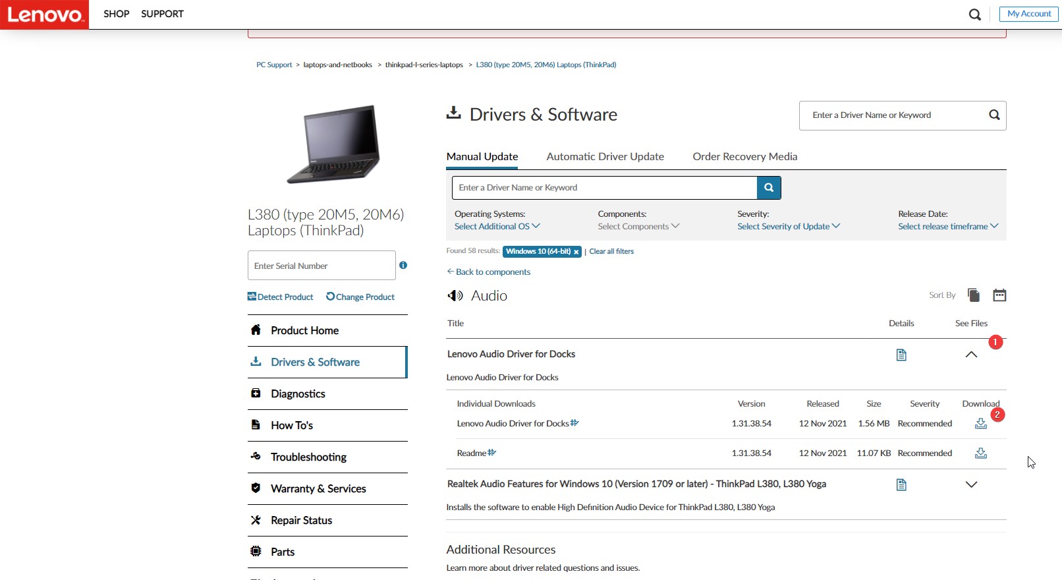Click Change Product link
Image resolution: width=1062 pixels, height=580 pixels.
(360, 297)
